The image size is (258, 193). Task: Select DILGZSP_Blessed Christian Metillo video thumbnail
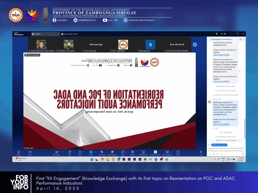(41, 45)
